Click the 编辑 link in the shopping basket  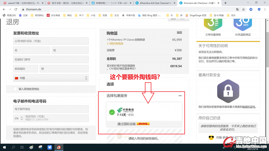[179, 32]
